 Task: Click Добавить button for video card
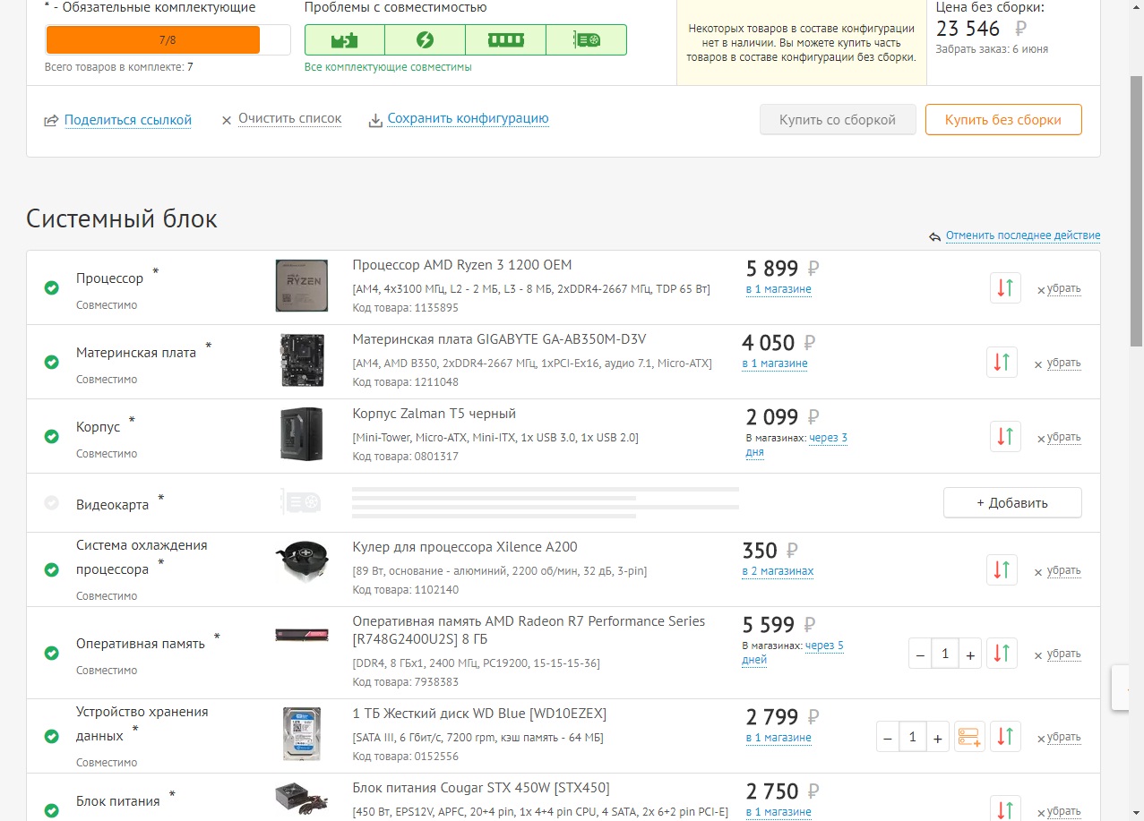tap(1012, 502)
